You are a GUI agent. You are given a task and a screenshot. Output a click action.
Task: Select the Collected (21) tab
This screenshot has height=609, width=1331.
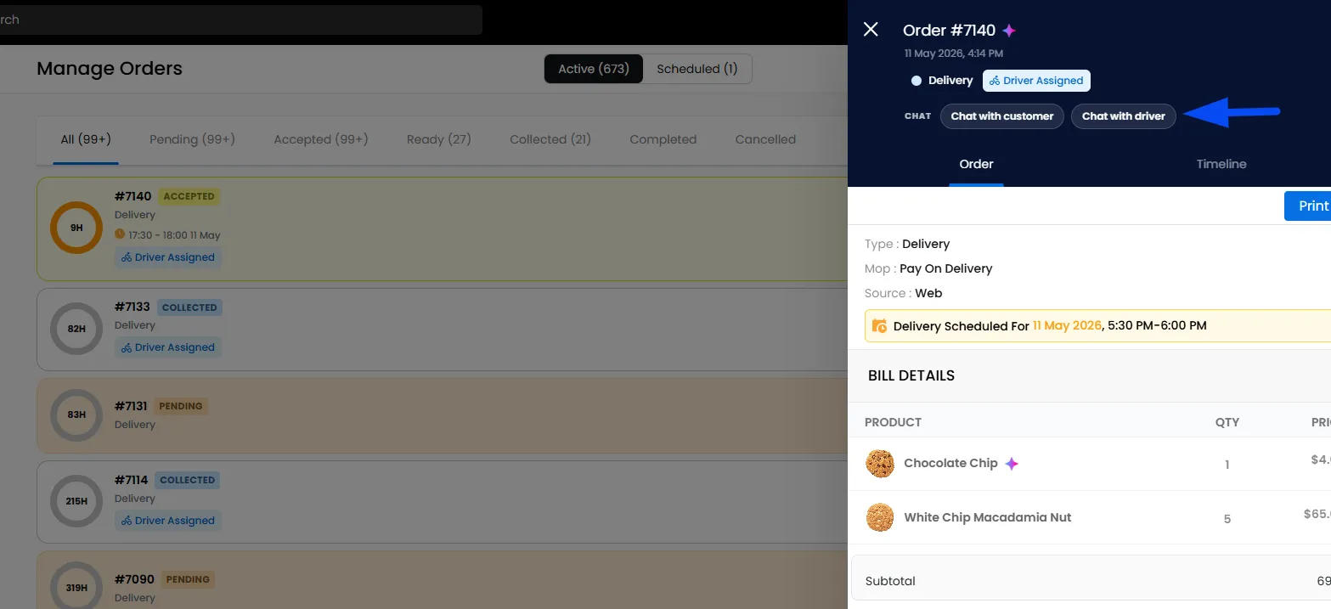(550, 139)
